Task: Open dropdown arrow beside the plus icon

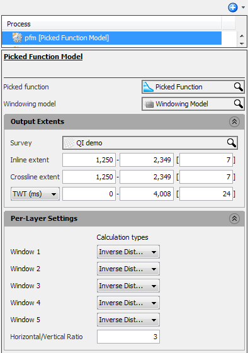Action: [x=243, y=8]
